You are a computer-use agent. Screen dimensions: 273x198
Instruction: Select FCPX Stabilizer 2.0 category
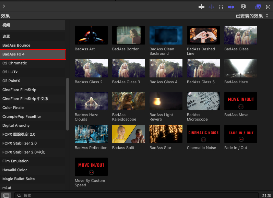[x=32, y=143]
